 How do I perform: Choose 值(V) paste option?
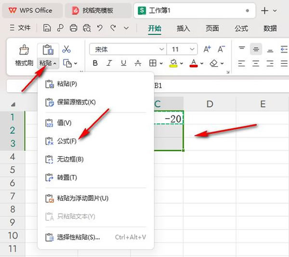pyautogui.click(x=96, y=122)
